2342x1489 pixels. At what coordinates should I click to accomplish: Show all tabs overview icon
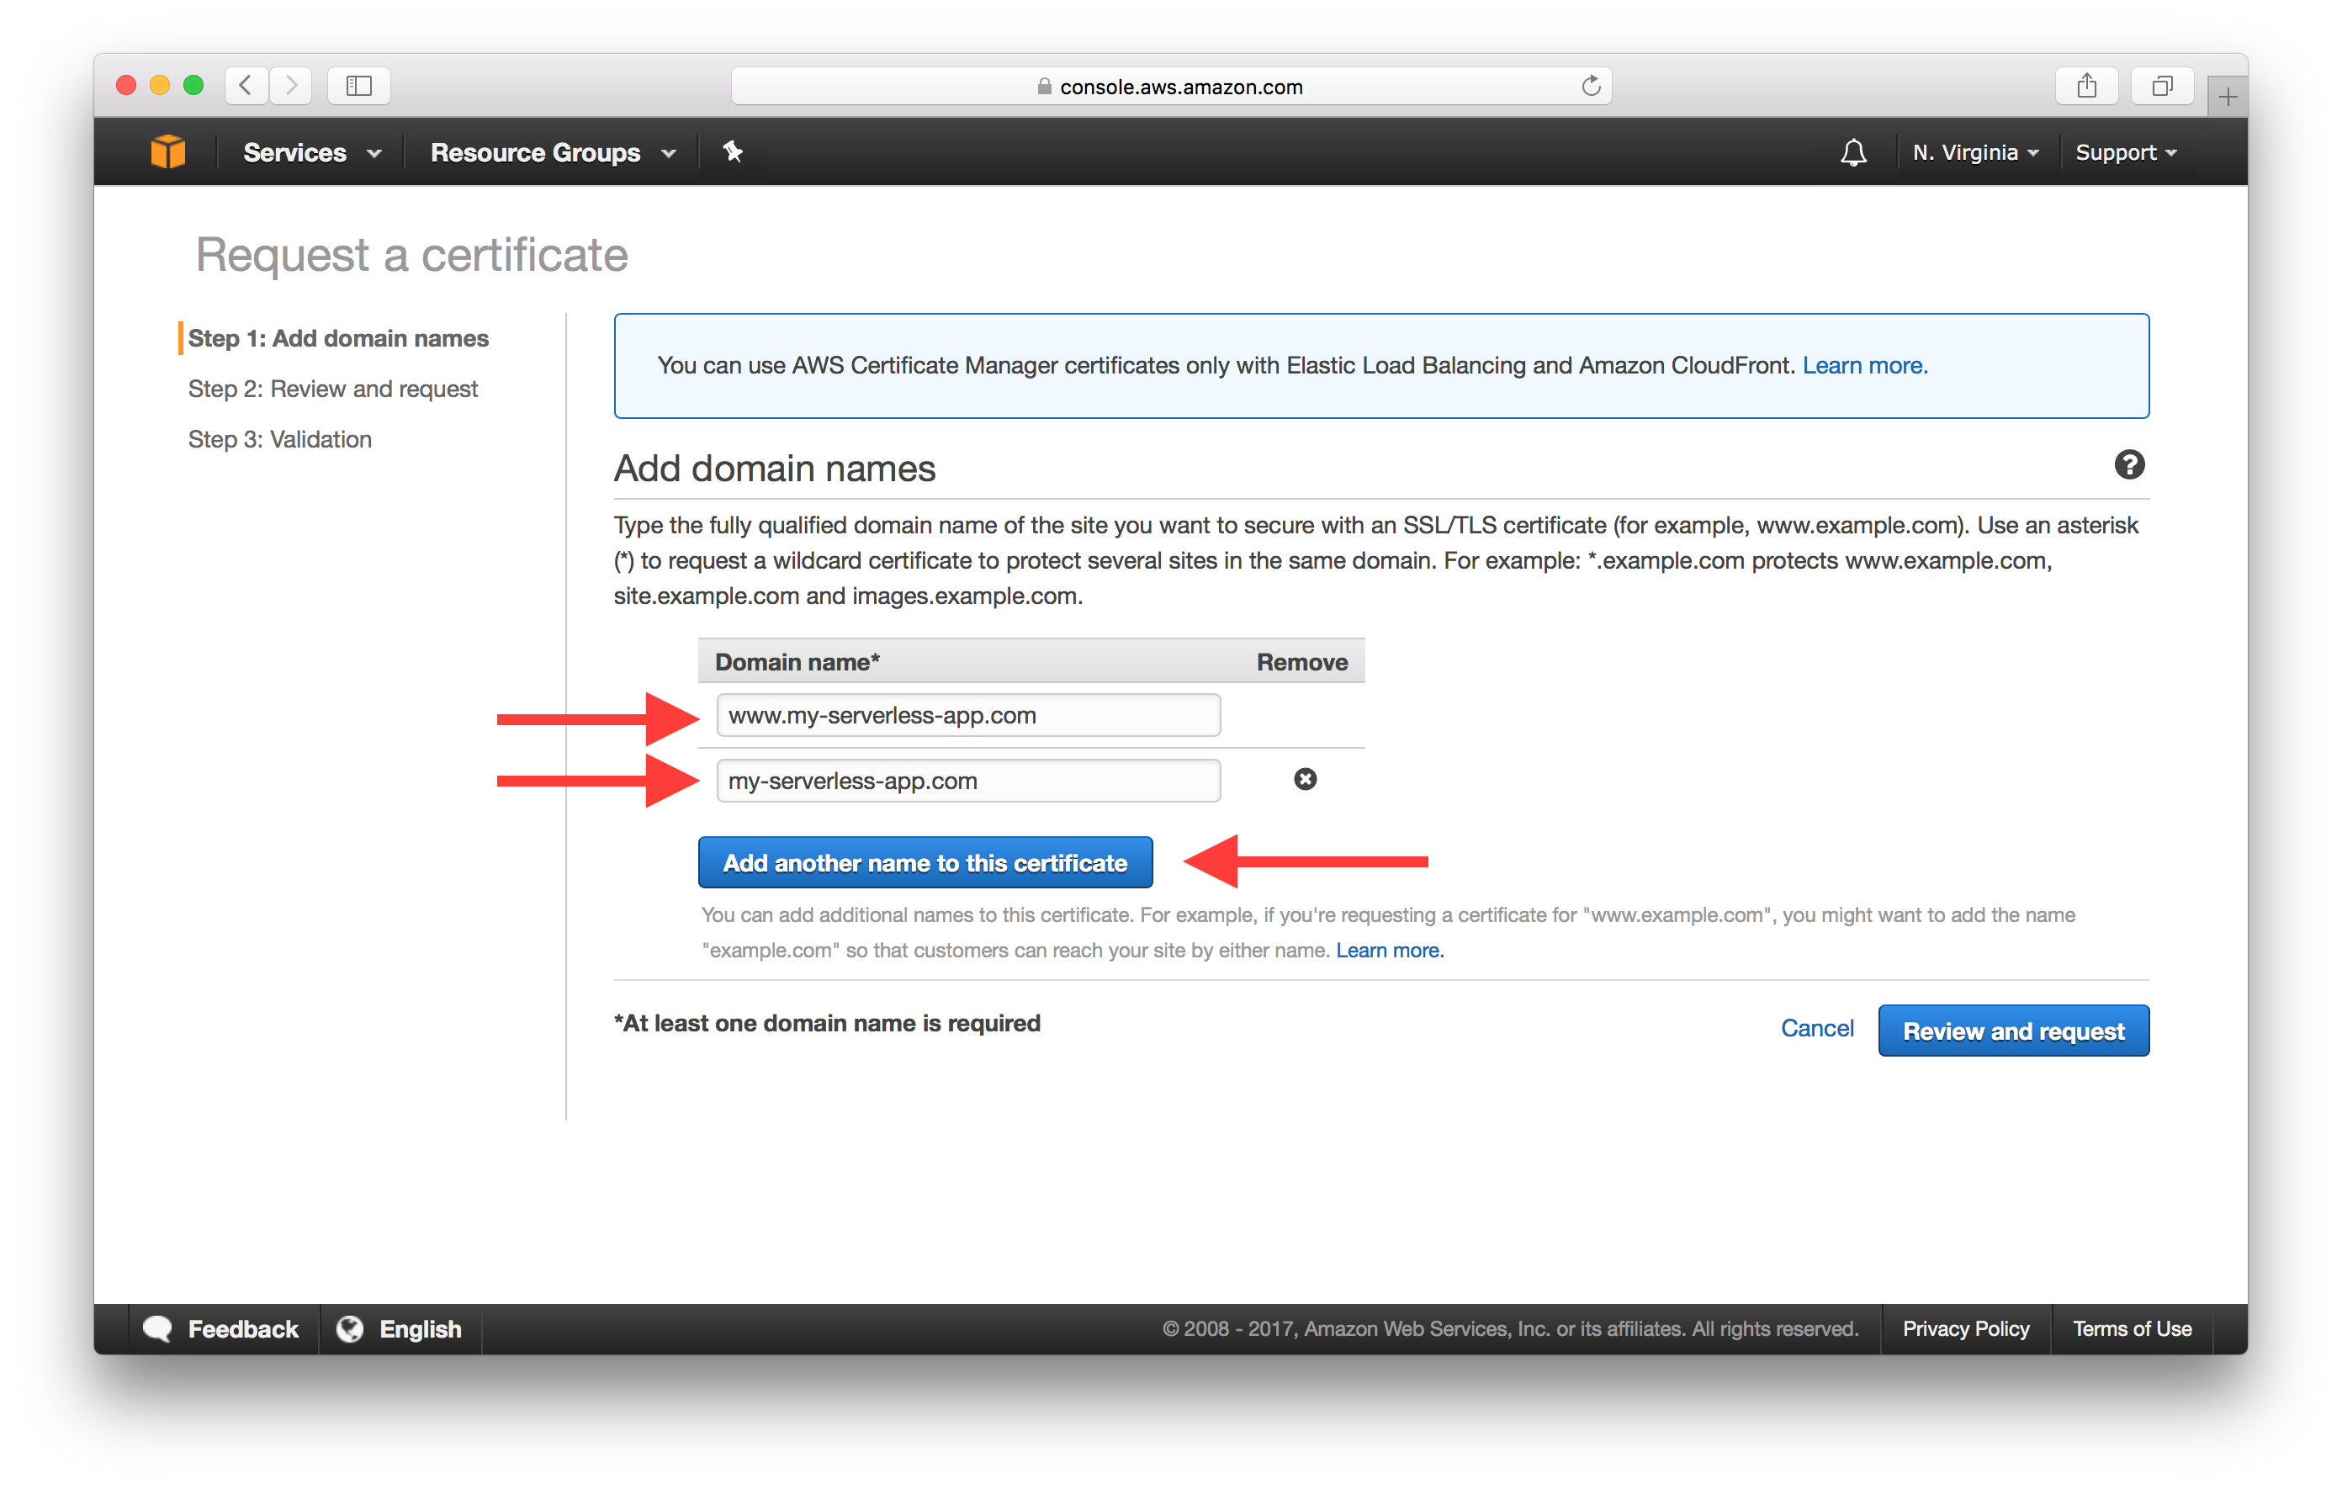click(x=2161, y=86)
